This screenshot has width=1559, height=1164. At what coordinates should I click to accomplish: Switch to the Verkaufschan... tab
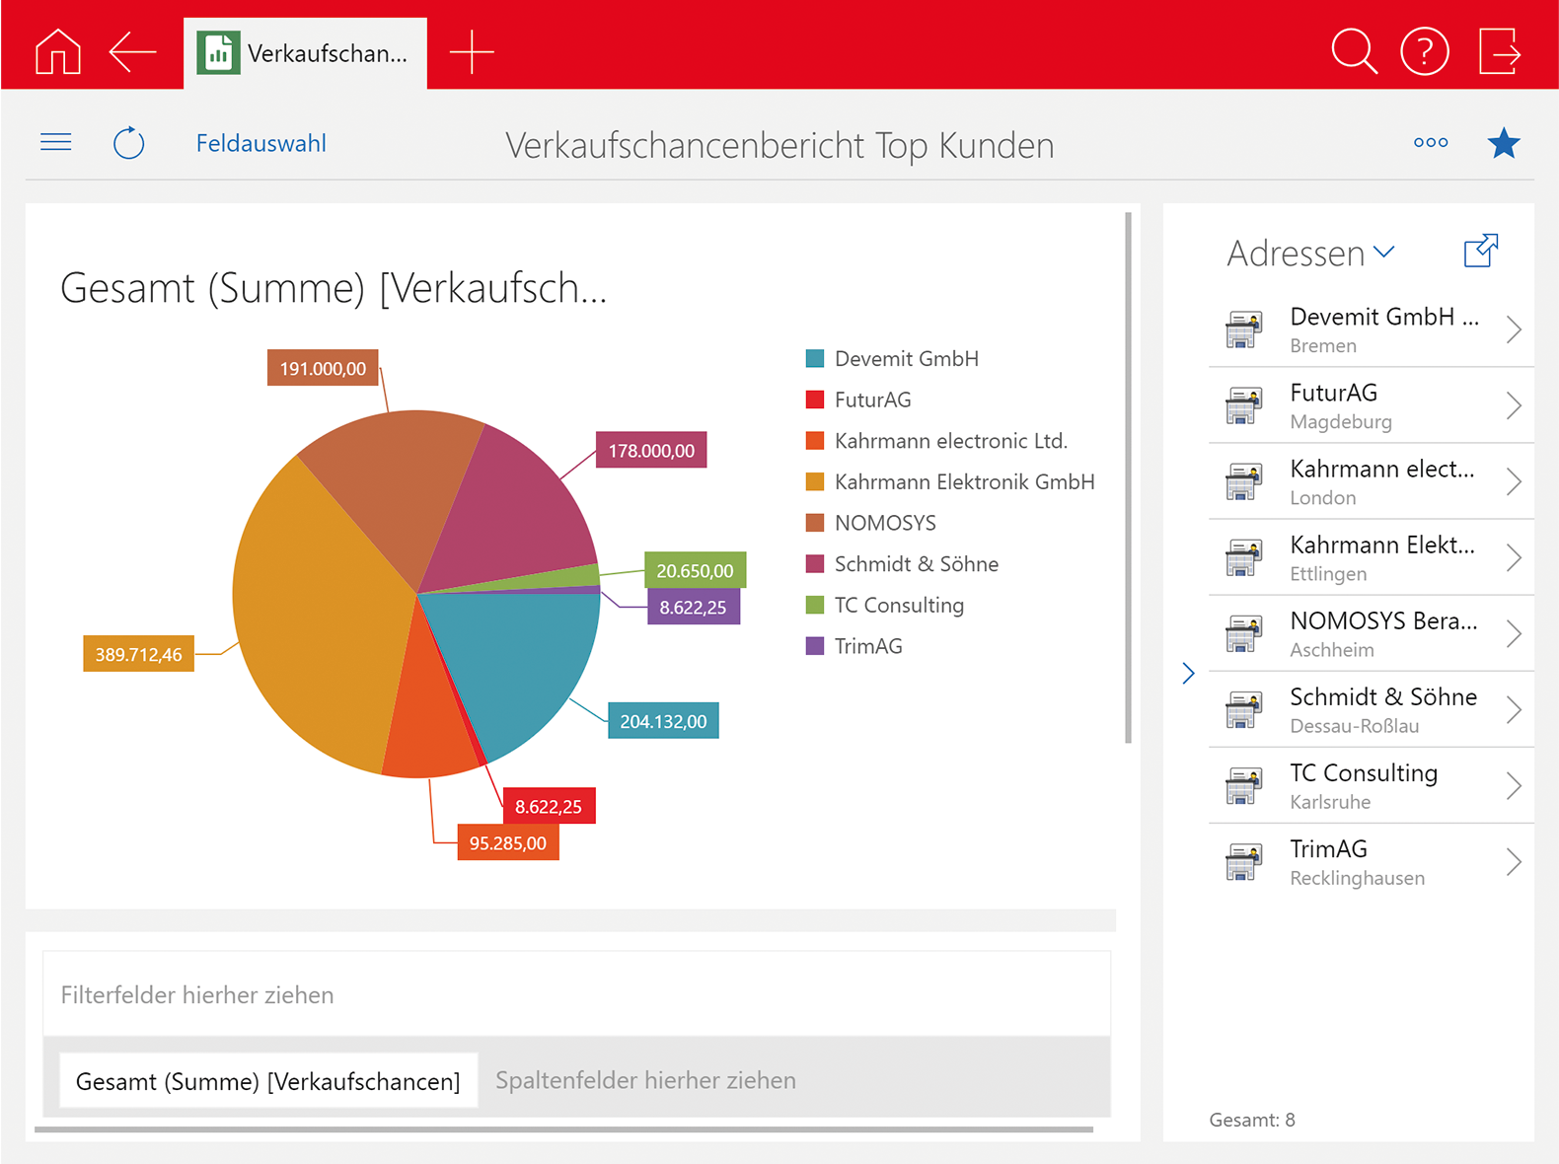pos(306,53)
